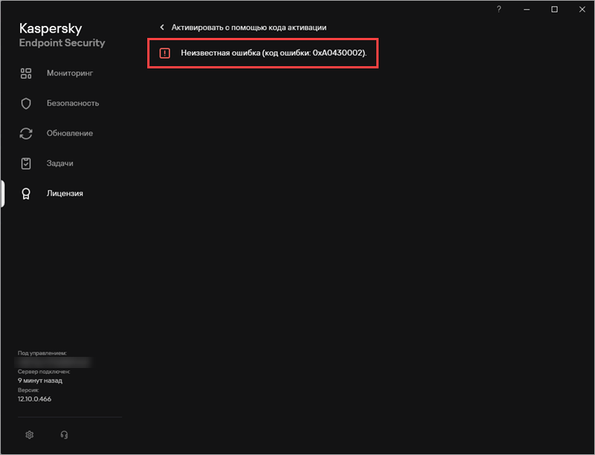Switch to the Безопасность section
The image size is (595, 455).
tap(73, 103)
